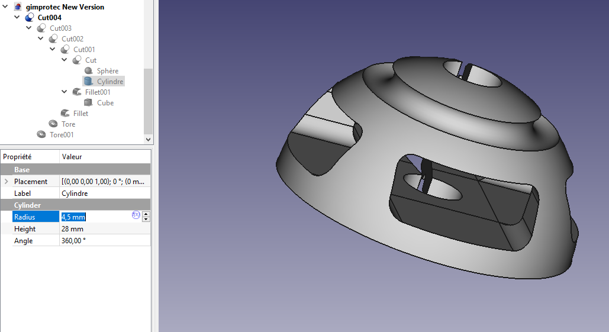Open expression editor for Radius field
The height and width of the screenshot is (332, 609).
pyautogui.click(x=136, y=215)
